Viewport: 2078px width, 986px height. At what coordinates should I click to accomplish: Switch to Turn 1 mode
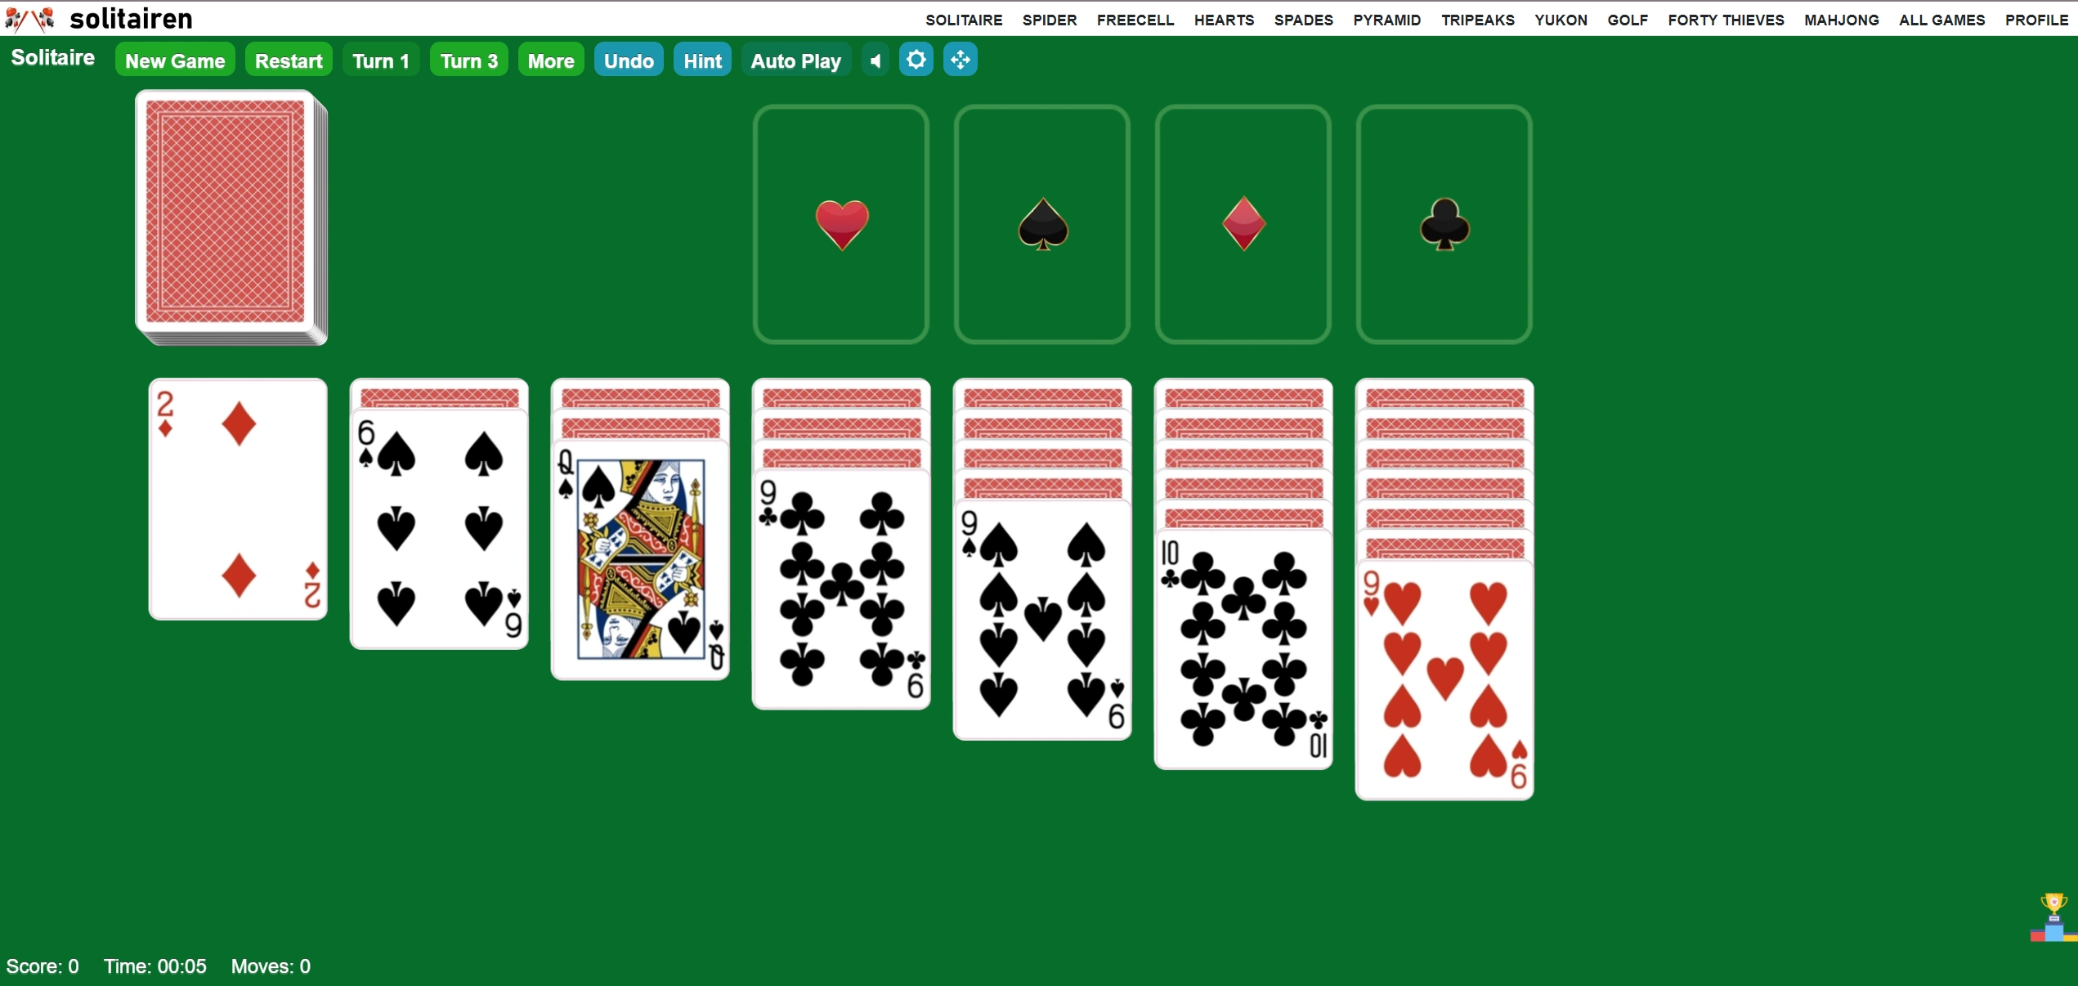pyautogui.click(x=380, y=61)
